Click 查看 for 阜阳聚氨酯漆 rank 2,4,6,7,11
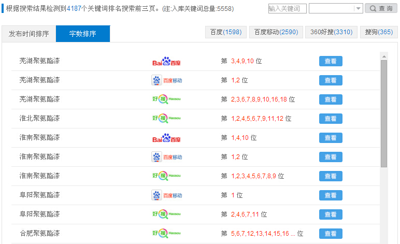 (x=331, y=214)
